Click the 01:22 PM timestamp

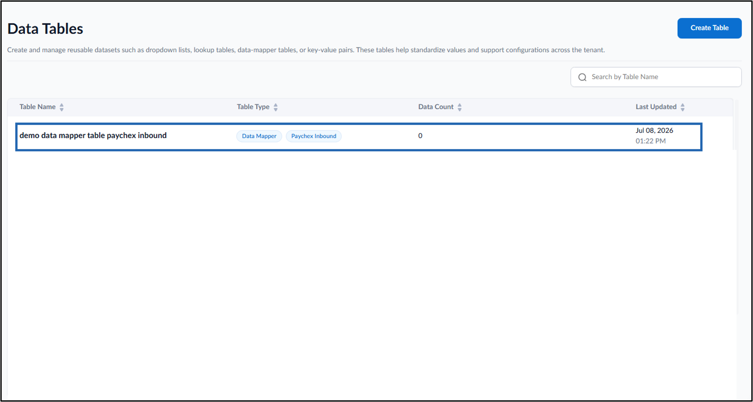(x=651, y=141)
